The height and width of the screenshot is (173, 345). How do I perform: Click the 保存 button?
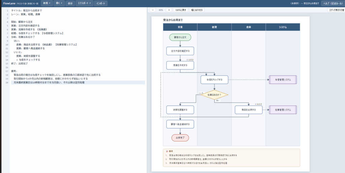[x=70, y=3]
